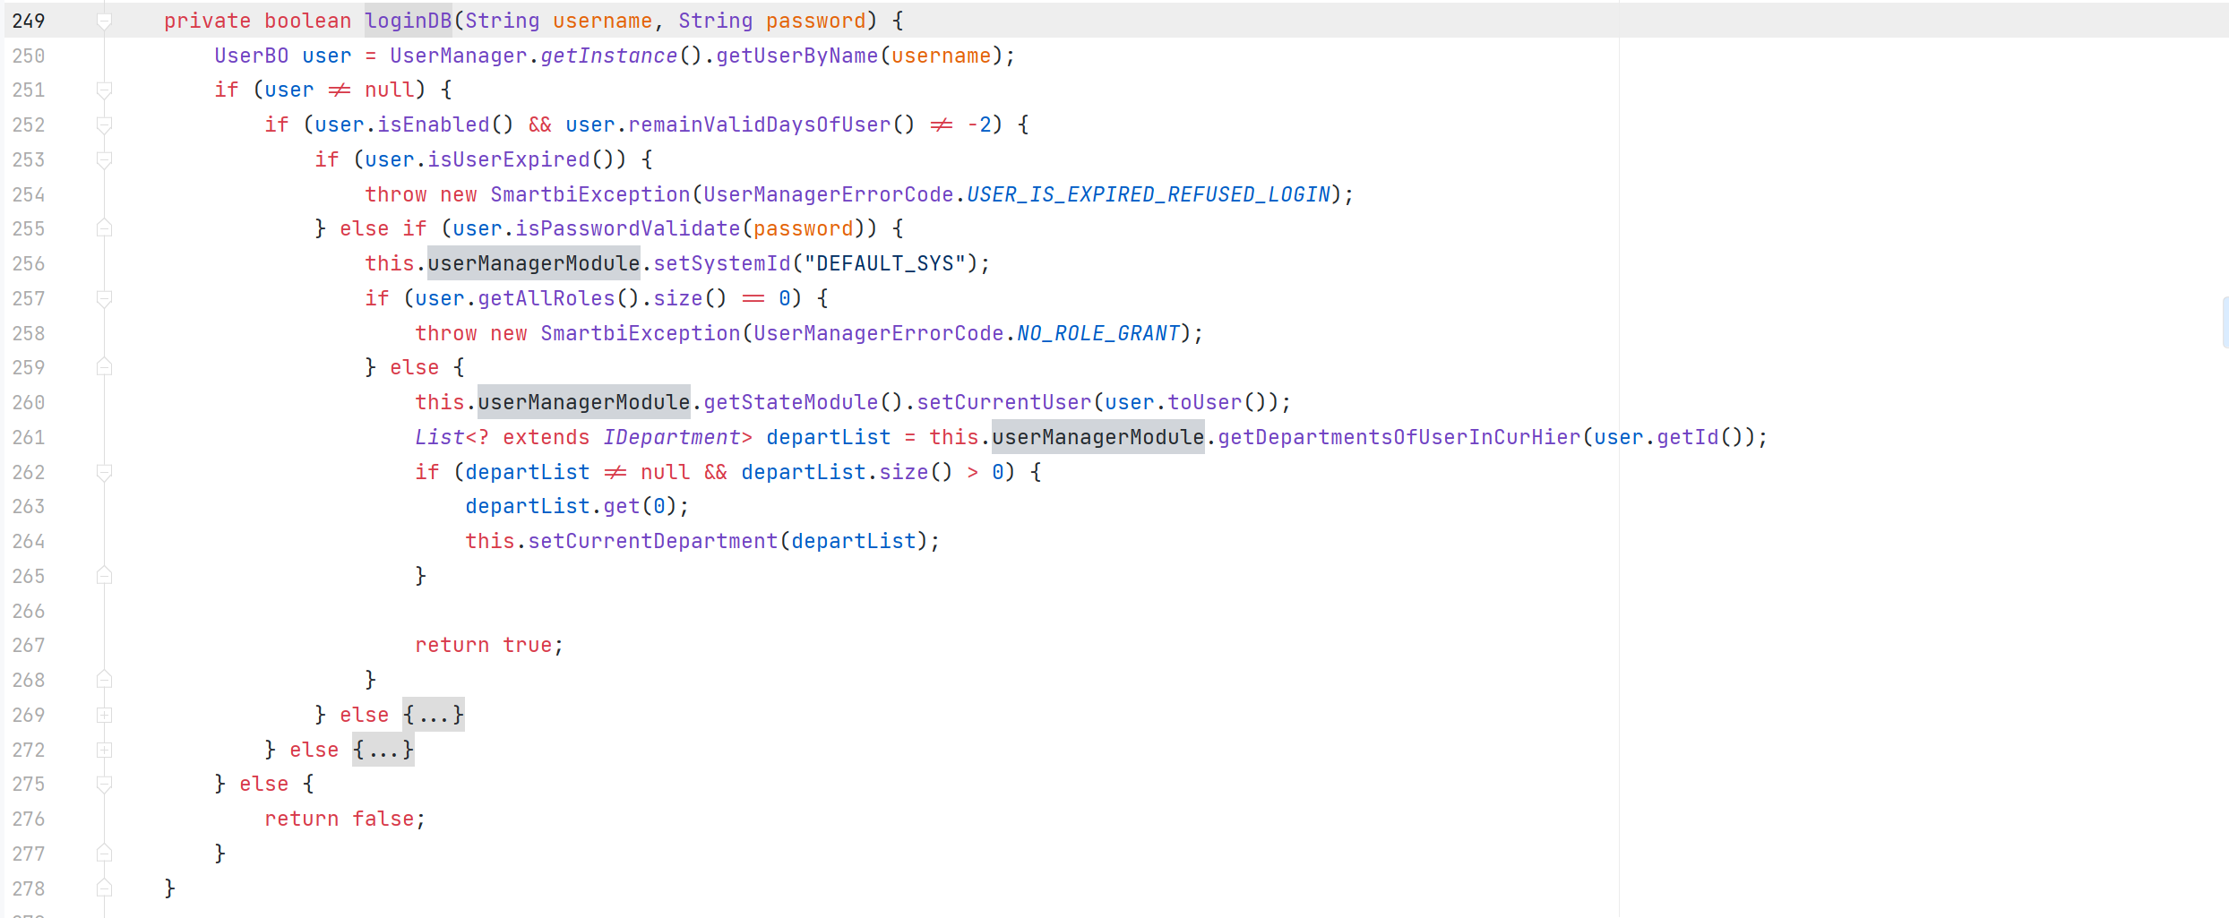
Task: Collapse the loginDB method at line 249
Action: pyautogui.click(x=104, y=21)
